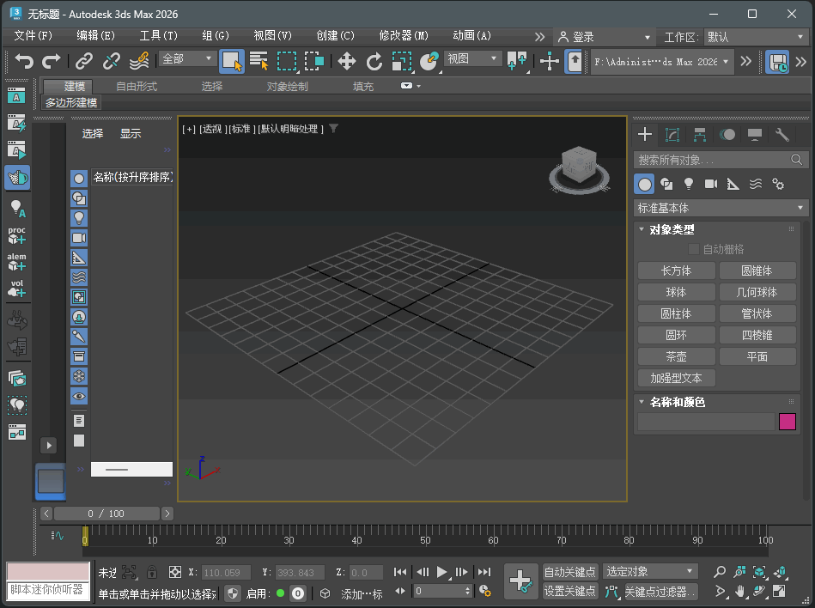This screenshot has height=608, width=815.
Task: Switch to the Modify panel
Action: (672, 134)
